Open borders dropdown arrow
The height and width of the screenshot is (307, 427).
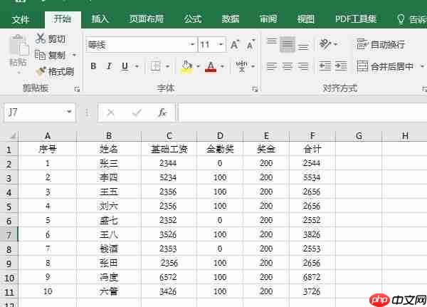pos(167,66)
